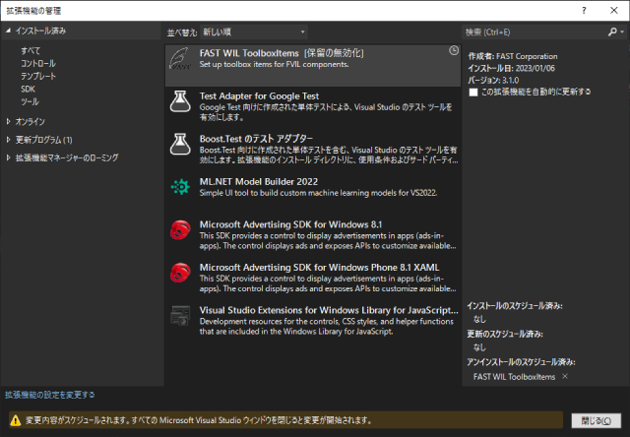Click the scheduled changes warning message
This screenshot has height=437, width=630.
(199, 420)
